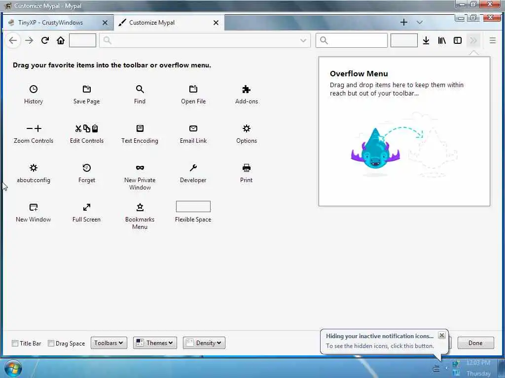Screen dimensions: 505x378
Task: Click the Developer wrench icon
Action: click(193, 168)
